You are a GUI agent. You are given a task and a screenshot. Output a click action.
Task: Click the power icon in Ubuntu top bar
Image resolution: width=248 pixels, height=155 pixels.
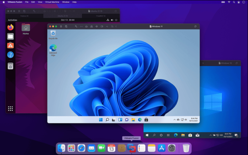(116, 20)
